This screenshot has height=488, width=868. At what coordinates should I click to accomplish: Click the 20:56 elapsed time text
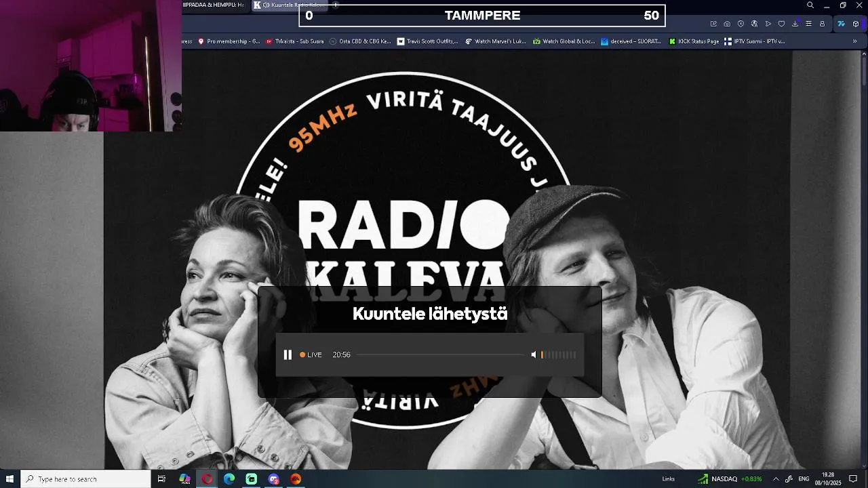(341, 354)
